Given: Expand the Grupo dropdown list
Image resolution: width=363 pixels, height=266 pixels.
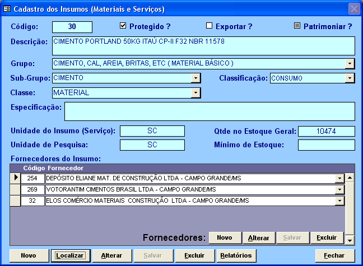Looking at the screenshot, I should tap(350, 63).
